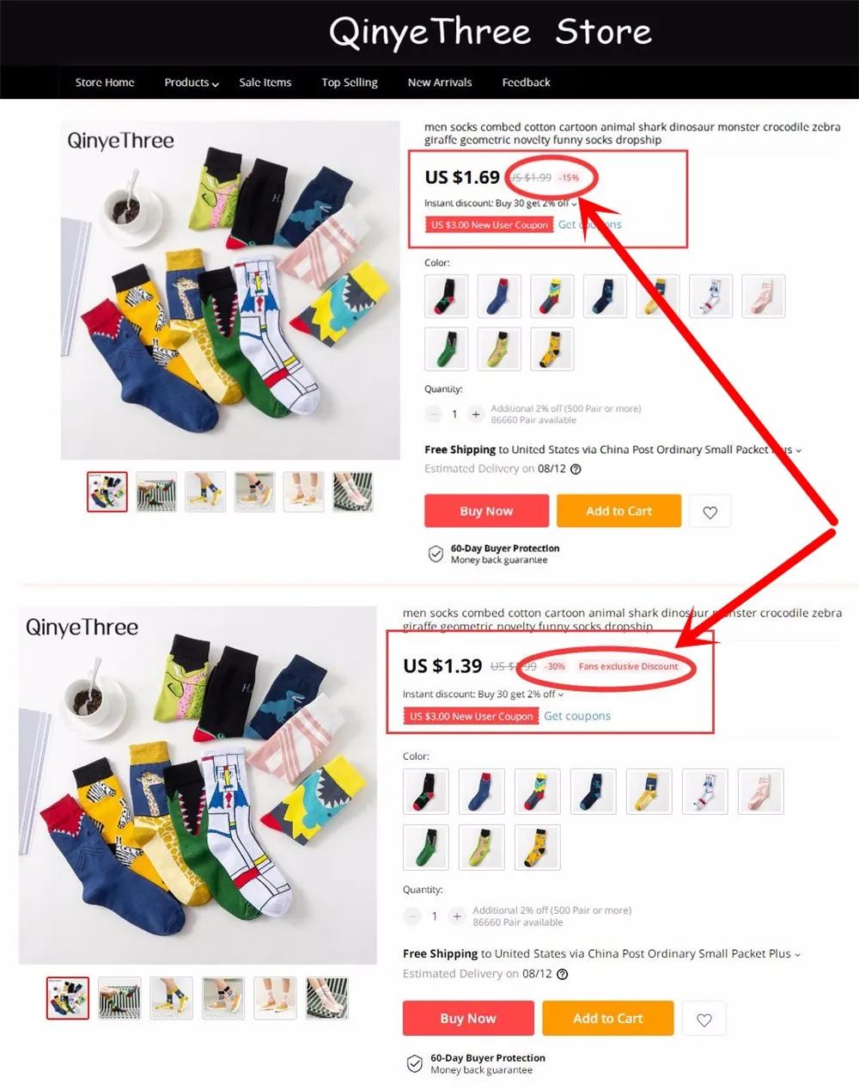
Task: Open Get coupons link in $1.39 listing
Action: [577, 716]
